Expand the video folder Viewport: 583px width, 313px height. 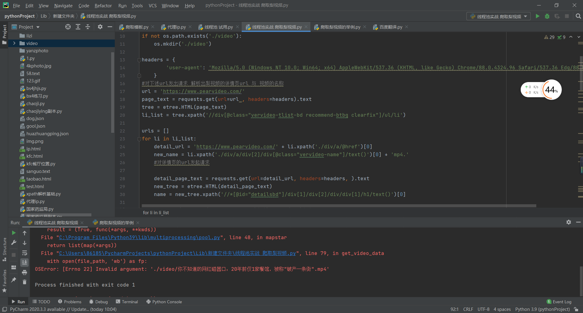(x=14, y=43)
